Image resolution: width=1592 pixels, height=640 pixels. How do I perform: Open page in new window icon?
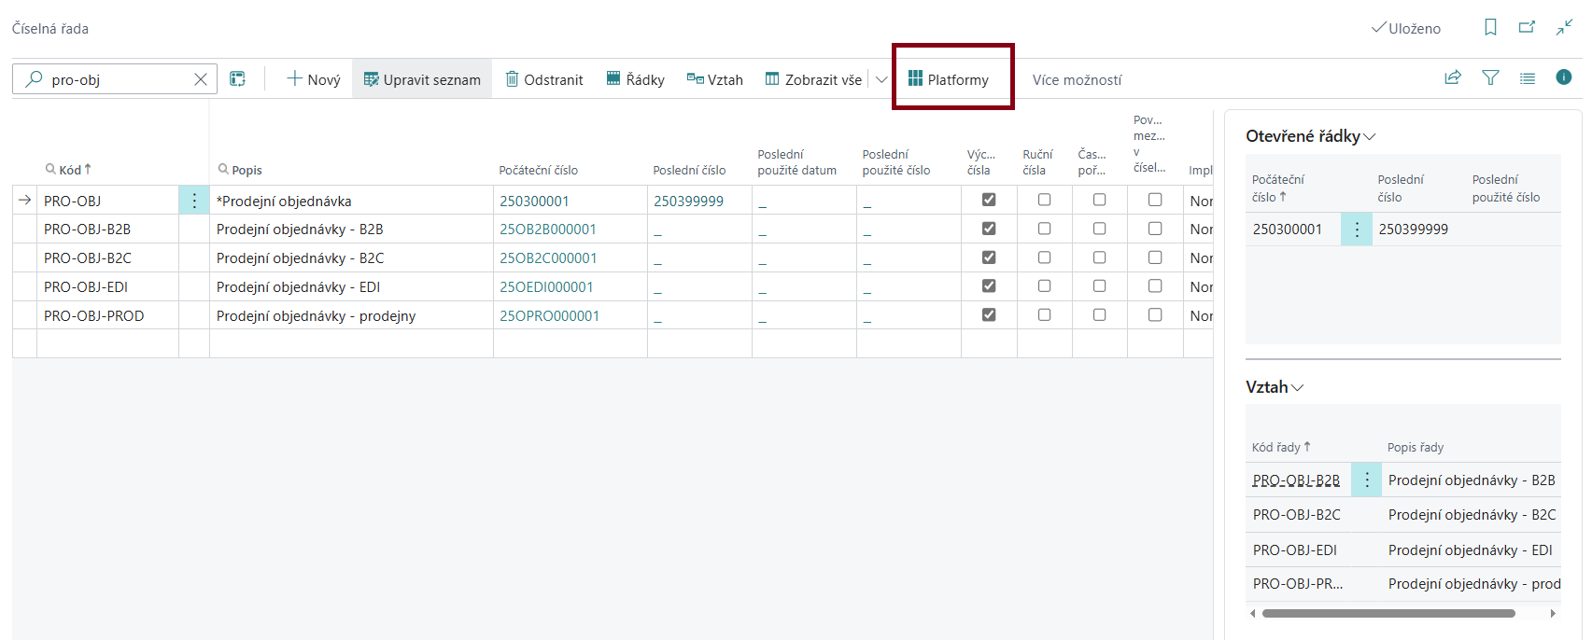pyautogui.click(x=1527, y=28)
